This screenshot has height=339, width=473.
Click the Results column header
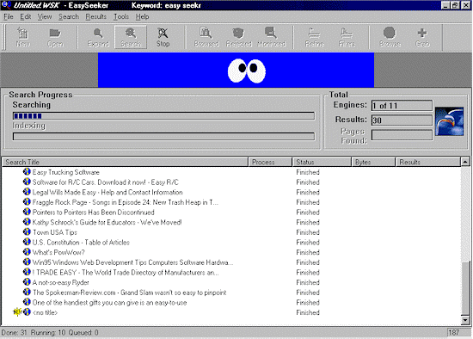pos(428,162)
